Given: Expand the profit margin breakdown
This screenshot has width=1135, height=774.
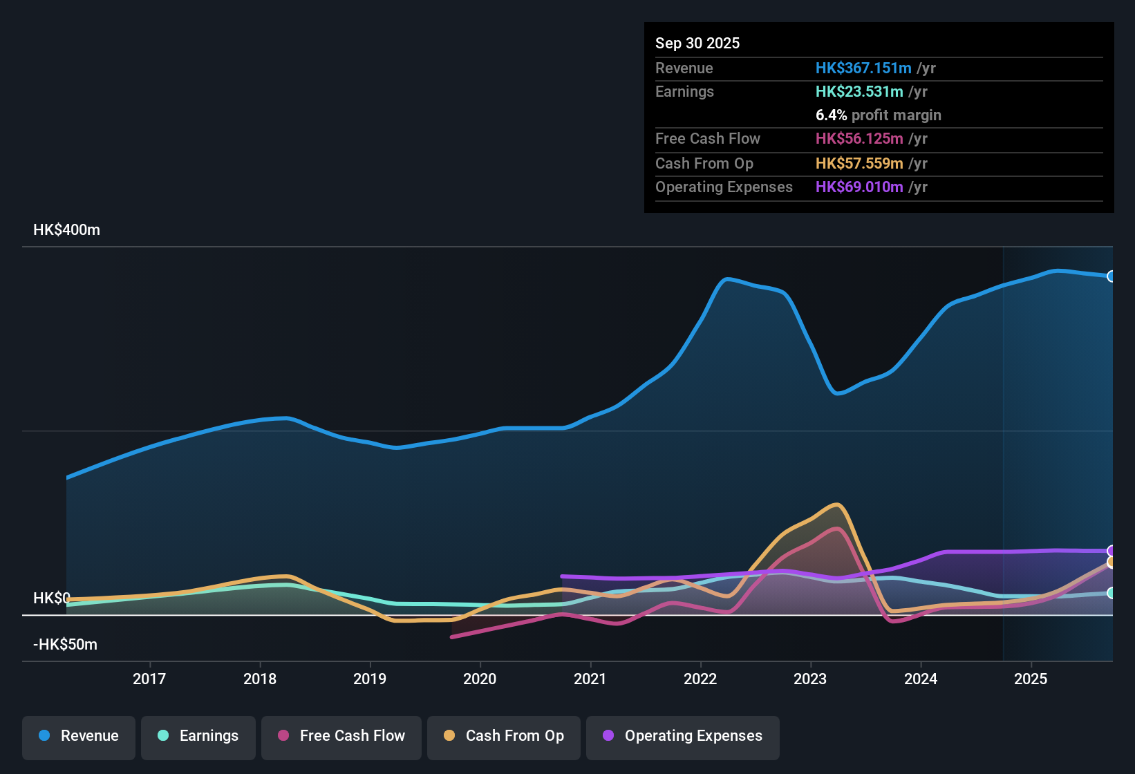Looking at the screenshot, I should [878, 115].
